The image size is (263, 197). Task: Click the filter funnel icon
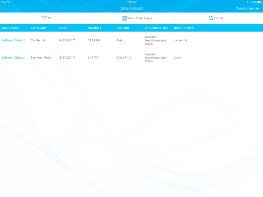pos(44,18)
